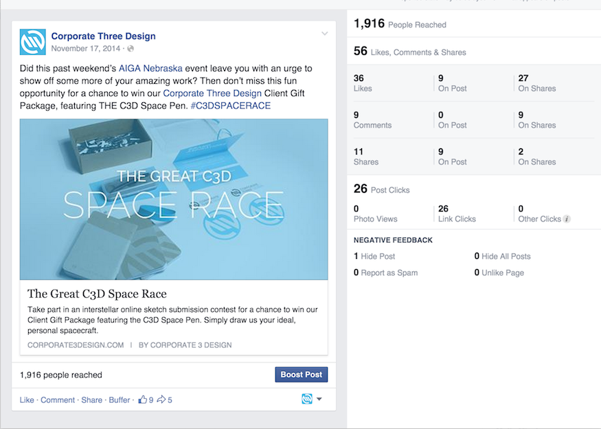Click the CORPORATE3DESIGN.COM source label

pos(76,345)
